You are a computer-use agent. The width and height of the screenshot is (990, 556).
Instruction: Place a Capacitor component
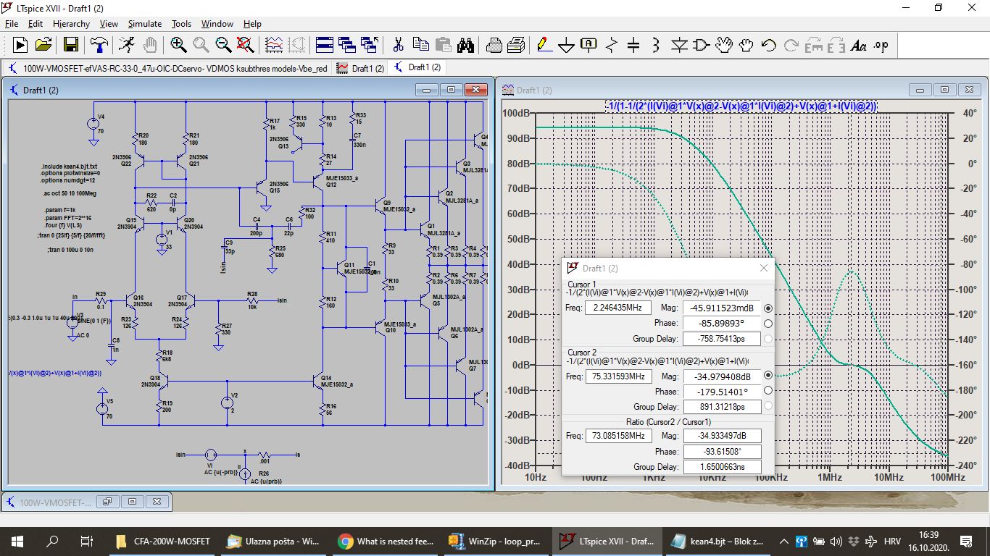tap(633, 45)
